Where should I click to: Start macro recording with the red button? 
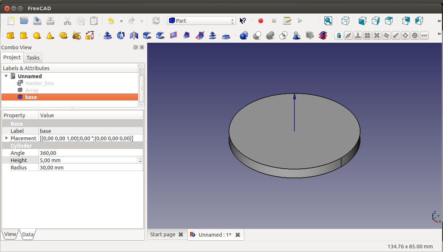pyautogui.click(x=260, y=21)
